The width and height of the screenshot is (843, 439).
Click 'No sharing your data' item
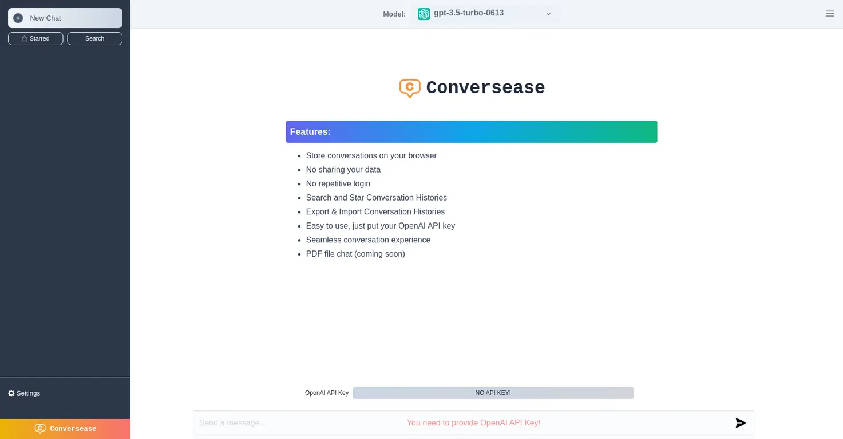(x=343, y=170)
